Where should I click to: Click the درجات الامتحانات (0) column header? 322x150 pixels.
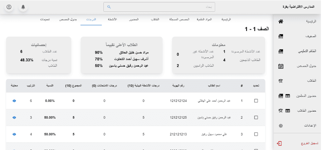[104, 86]
